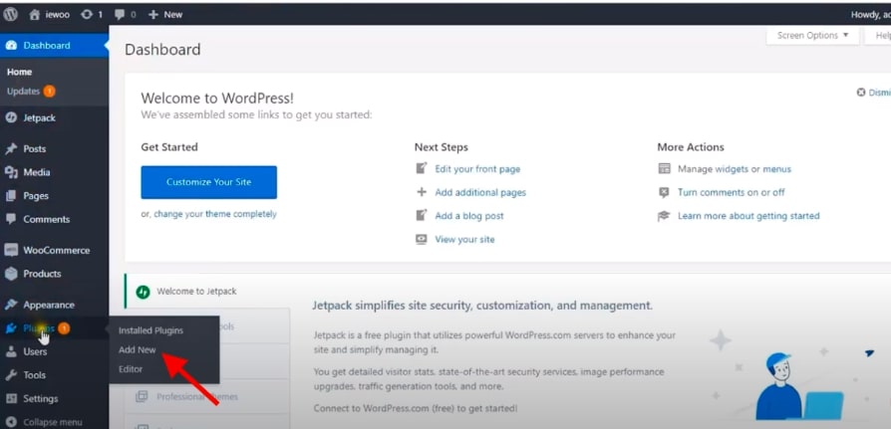Click the WooCommerce icon in sidebar
Viewport: 891px width, 429px height.
pos(11,250)
